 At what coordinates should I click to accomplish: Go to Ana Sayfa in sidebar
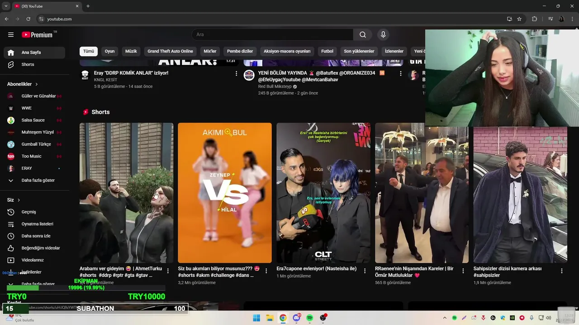[34, 52]
